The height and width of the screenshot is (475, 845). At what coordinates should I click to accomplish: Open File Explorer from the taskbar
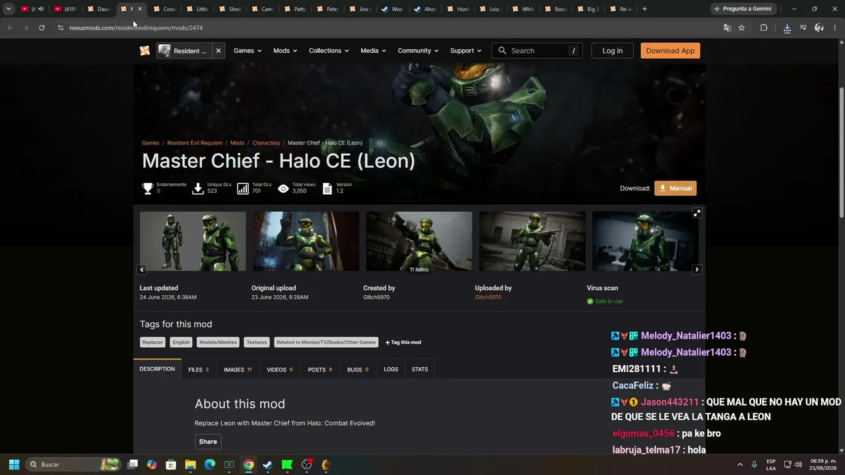[x=190, y=464]
